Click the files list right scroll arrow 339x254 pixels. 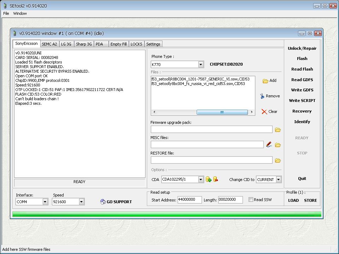coord(252,112)
